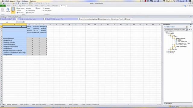Image resolution: width=193 pixels, height=108 pixels.
Task: Open the Oracle Hyperion Planning connection dropdown
Action: coord(187,30)
